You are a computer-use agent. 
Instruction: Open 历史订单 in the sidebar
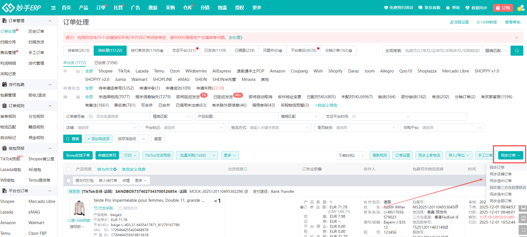pos(36,31)
